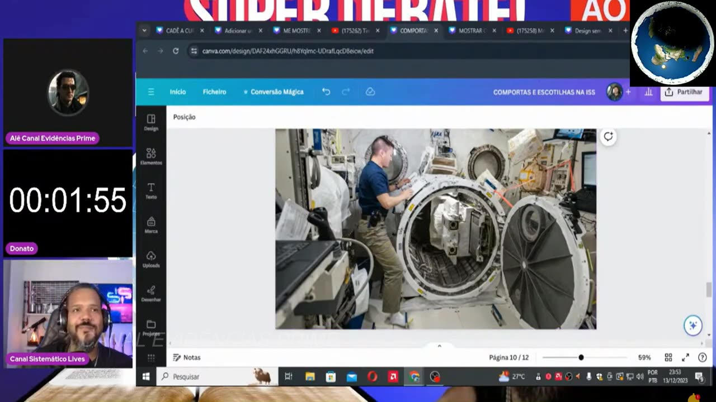Click the Página 10 / 12 indicator
This screenshot has width=716, height=402.
pyautogui.click(x=508, y=357)
